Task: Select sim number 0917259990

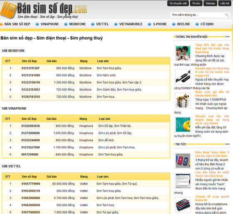Action: [x=30, y=155]
